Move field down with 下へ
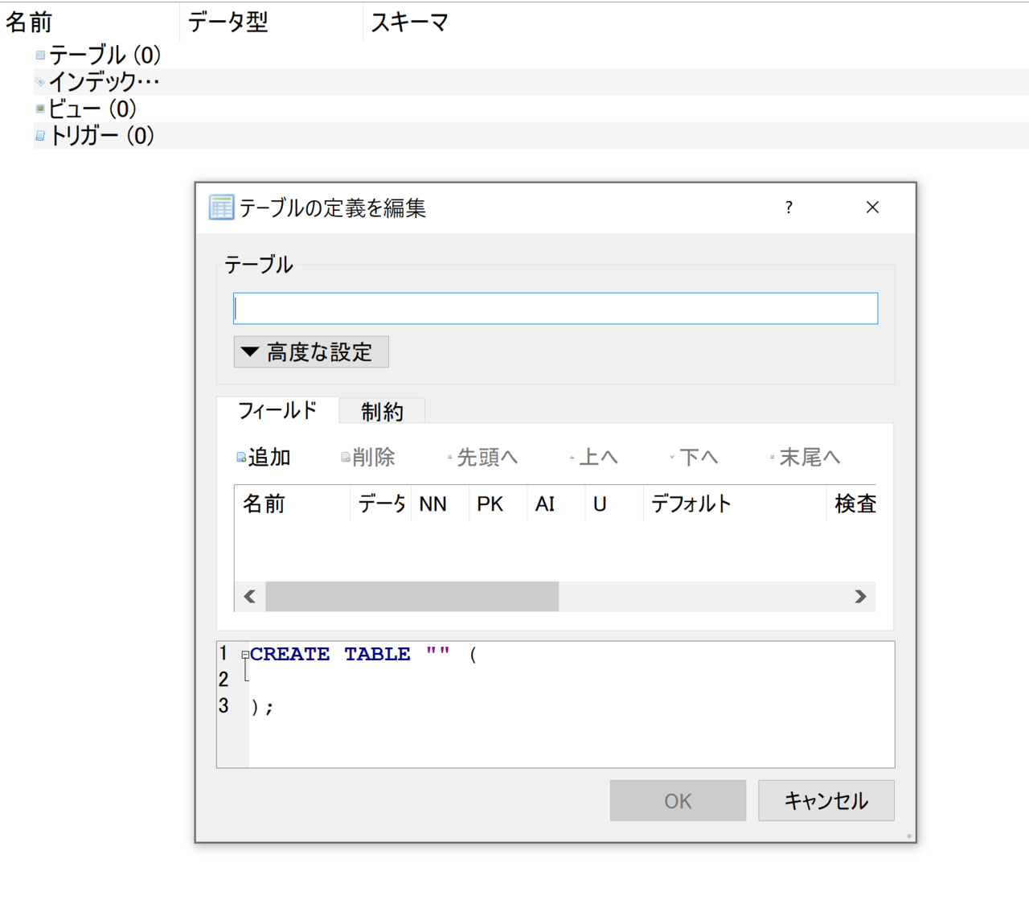1029x904 pixels. coord(694,458)
